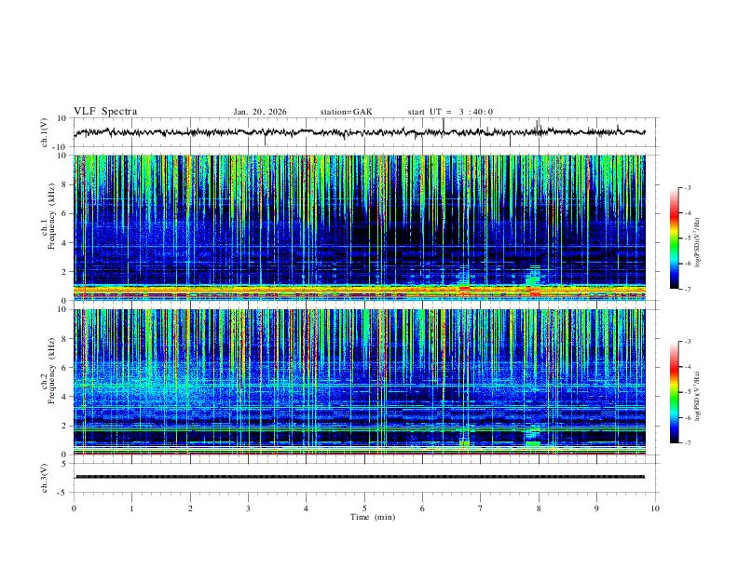Click the ch.2 frequency axis "6" tick label
Image resolution: width=738 pixels, height=570 pixels.
click(64, 368)
